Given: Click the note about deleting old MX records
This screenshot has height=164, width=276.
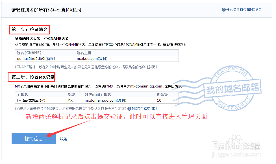Looking at the screenshot, I should point(71,109).
